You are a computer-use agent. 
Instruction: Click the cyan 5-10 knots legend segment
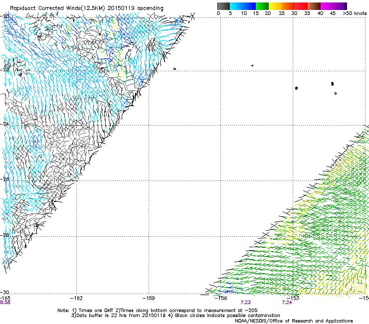236,6
